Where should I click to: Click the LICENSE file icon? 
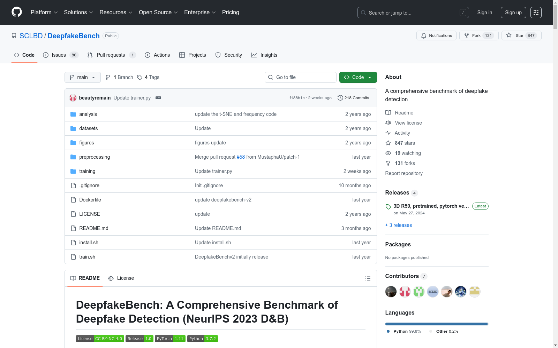73,214
